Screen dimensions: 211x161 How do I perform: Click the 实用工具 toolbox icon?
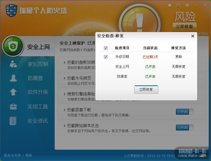tap(13, 106)
